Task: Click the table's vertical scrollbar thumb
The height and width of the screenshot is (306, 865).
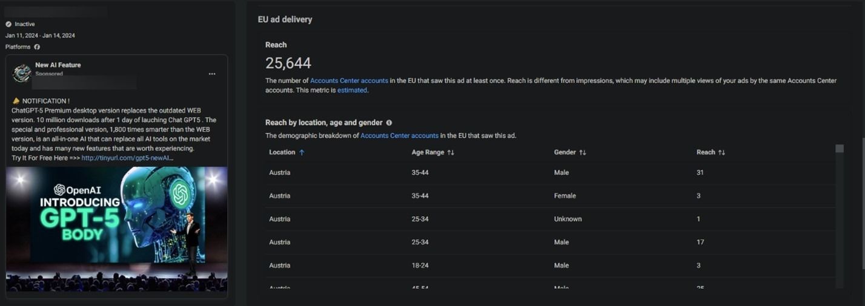Action: [x=839, y=149]
